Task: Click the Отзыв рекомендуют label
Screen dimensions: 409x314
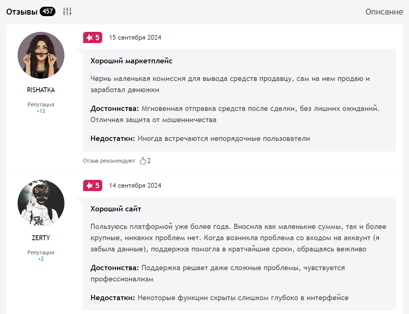Action: pos(109,161)
